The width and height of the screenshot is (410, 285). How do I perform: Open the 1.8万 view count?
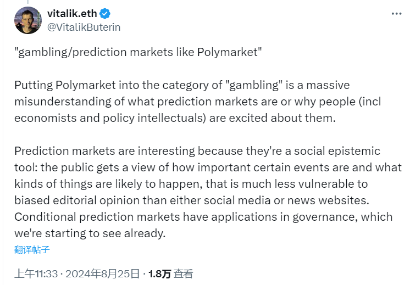(x=159, y=273)
